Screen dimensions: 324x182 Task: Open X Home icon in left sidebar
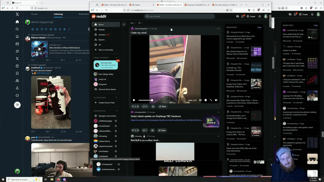pyautogui.click(x=17, y=22)
